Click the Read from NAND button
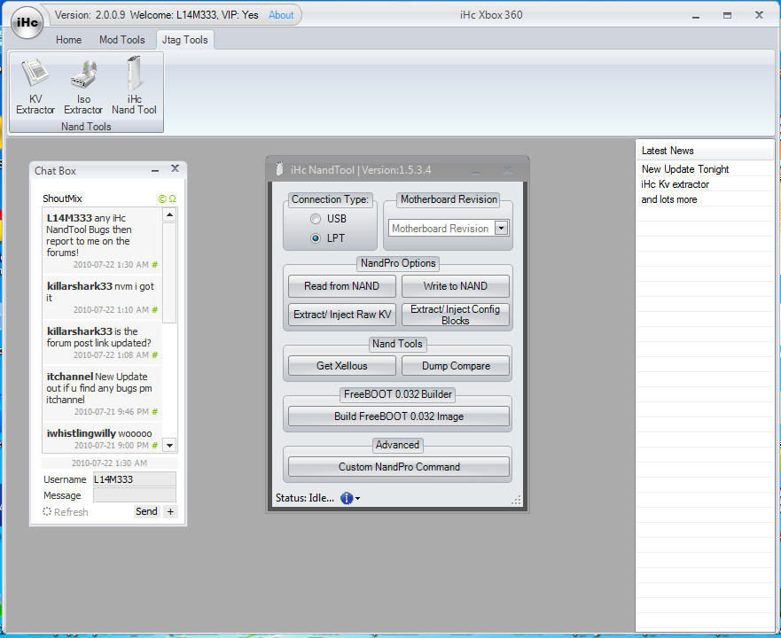 pyautogui.click(x=341, y=286)
